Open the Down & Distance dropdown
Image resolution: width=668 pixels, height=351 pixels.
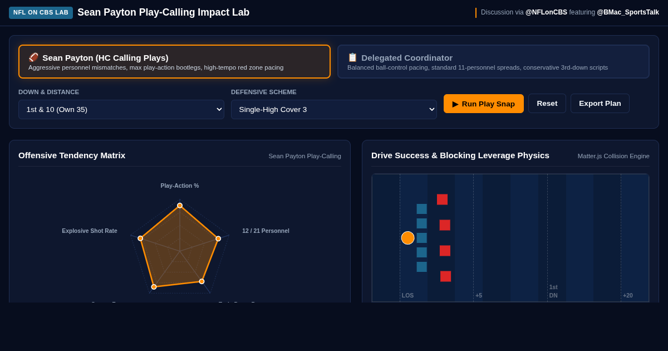pyautogui.click(x=121, y=109)
